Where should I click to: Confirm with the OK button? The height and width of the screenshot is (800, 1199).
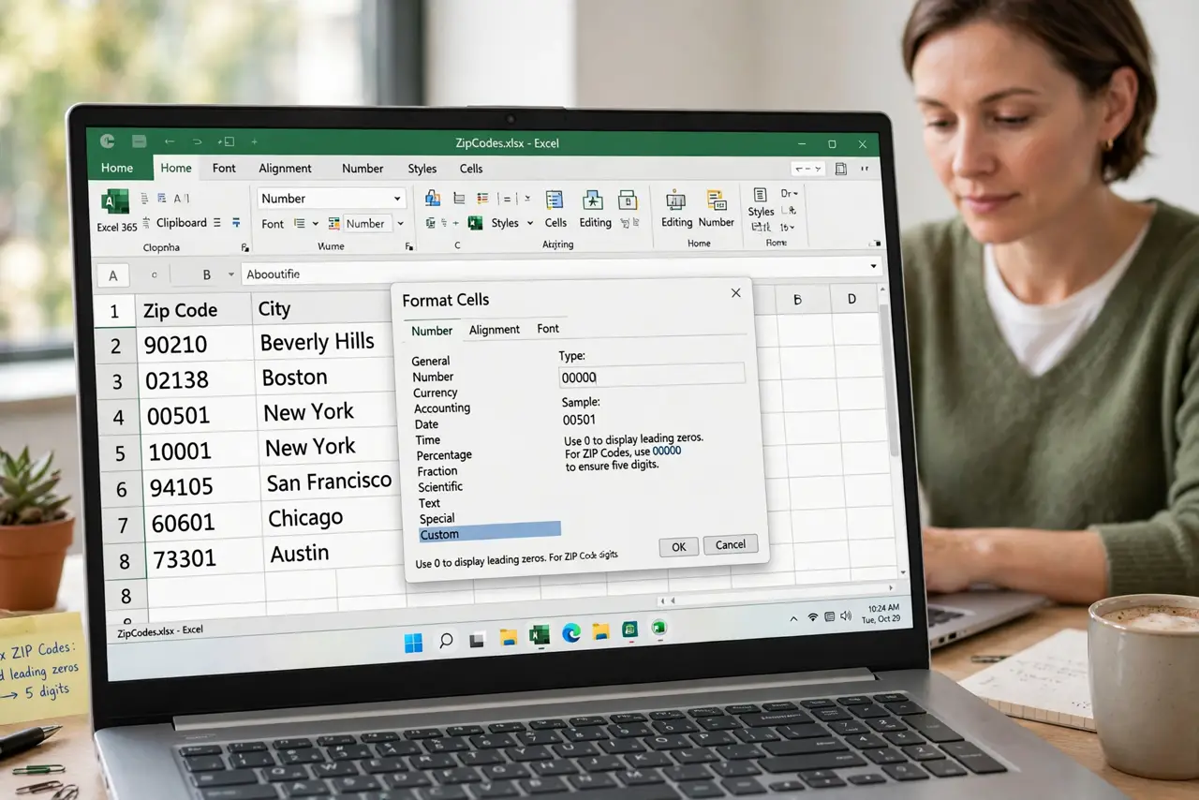(679, 547)
